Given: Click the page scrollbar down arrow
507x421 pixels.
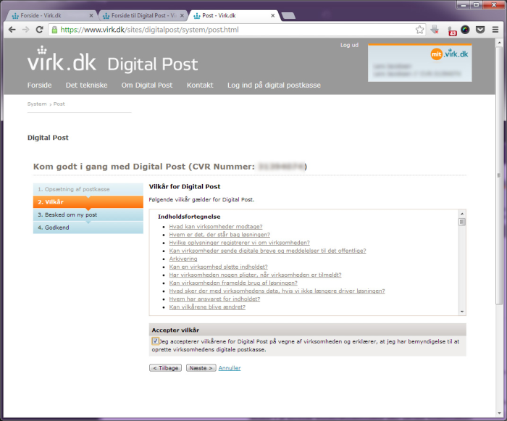Looking at the screenshot, I should [500, 413].
